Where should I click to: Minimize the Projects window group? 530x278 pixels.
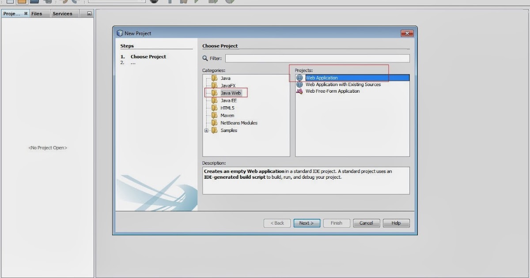point(89,14)
